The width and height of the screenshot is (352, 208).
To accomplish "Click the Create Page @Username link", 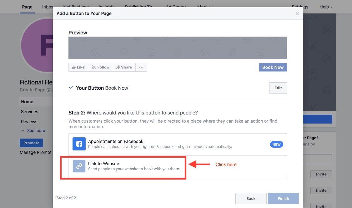I will coord(36,90).
